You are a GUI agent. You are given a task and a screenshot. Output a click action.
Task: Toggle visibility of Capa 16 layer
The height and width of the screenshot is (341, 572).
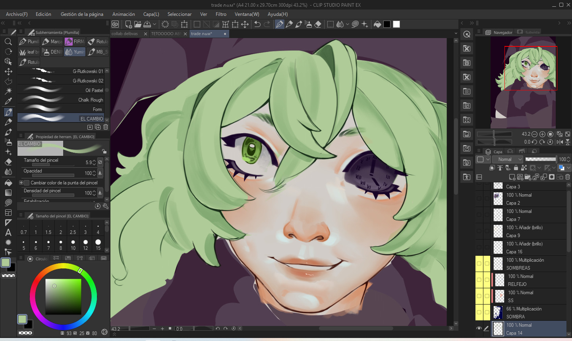(x=479, y=247)
